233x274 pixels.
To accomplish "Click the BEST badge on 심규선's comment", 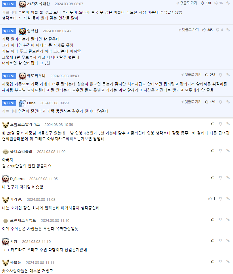I will pyautogui.click(x=9, y=31).
